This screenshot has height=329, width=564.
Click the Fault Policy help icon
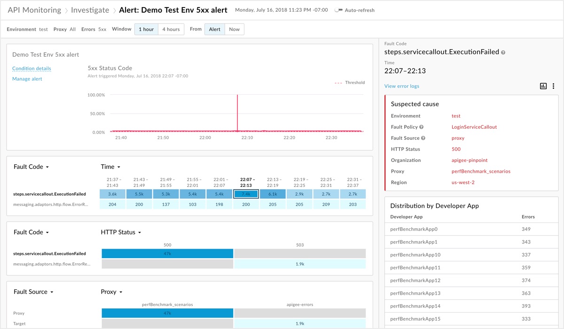point(422,127)
